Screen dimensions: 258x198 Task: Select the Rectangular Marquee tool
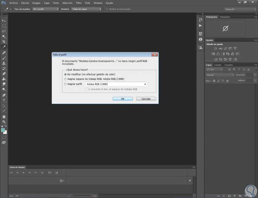[x=4, y=26]
